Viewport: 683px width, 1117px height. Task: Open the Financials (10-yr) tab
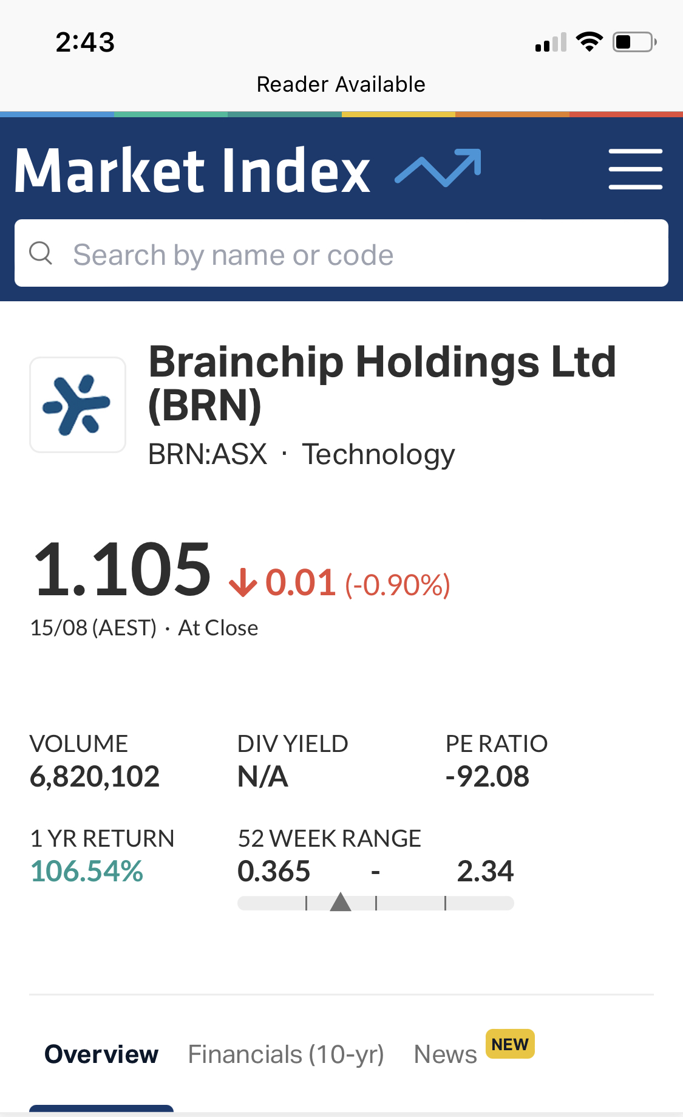[286, 1054]
